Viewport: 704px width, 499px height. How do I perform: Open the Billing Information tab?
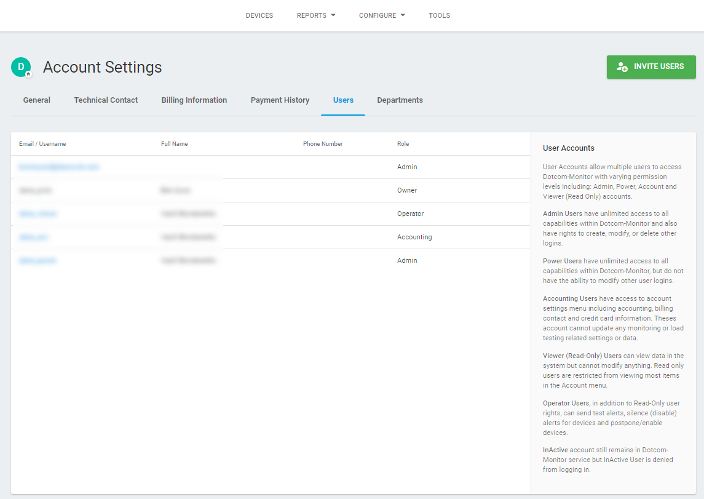click(x=194, y=100)
